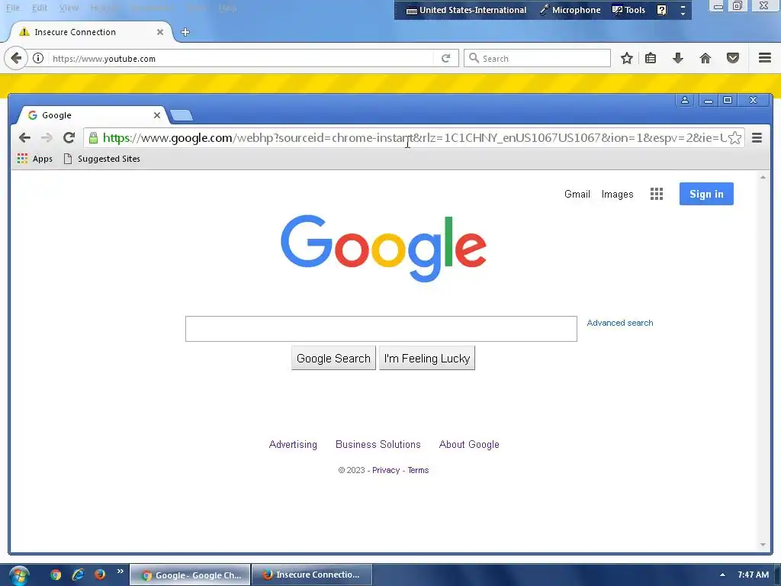Show hidden system tray icons

coord(722,575)
